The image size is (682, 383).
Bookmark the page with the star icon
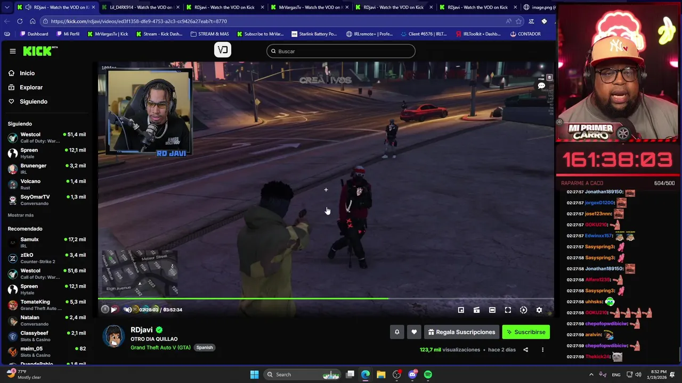click(x=518, y=21)
